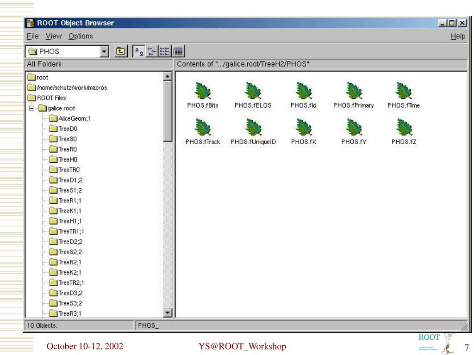Open the PHOS folder path dropdown

pos(104,51)
